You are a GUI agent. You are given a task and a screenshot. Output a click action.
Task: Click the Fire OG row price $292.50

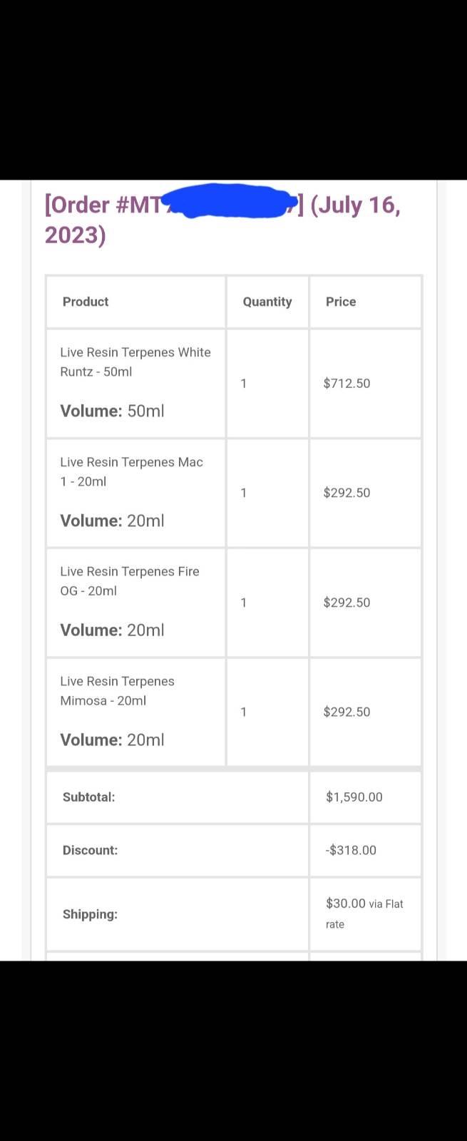(347, 603)
